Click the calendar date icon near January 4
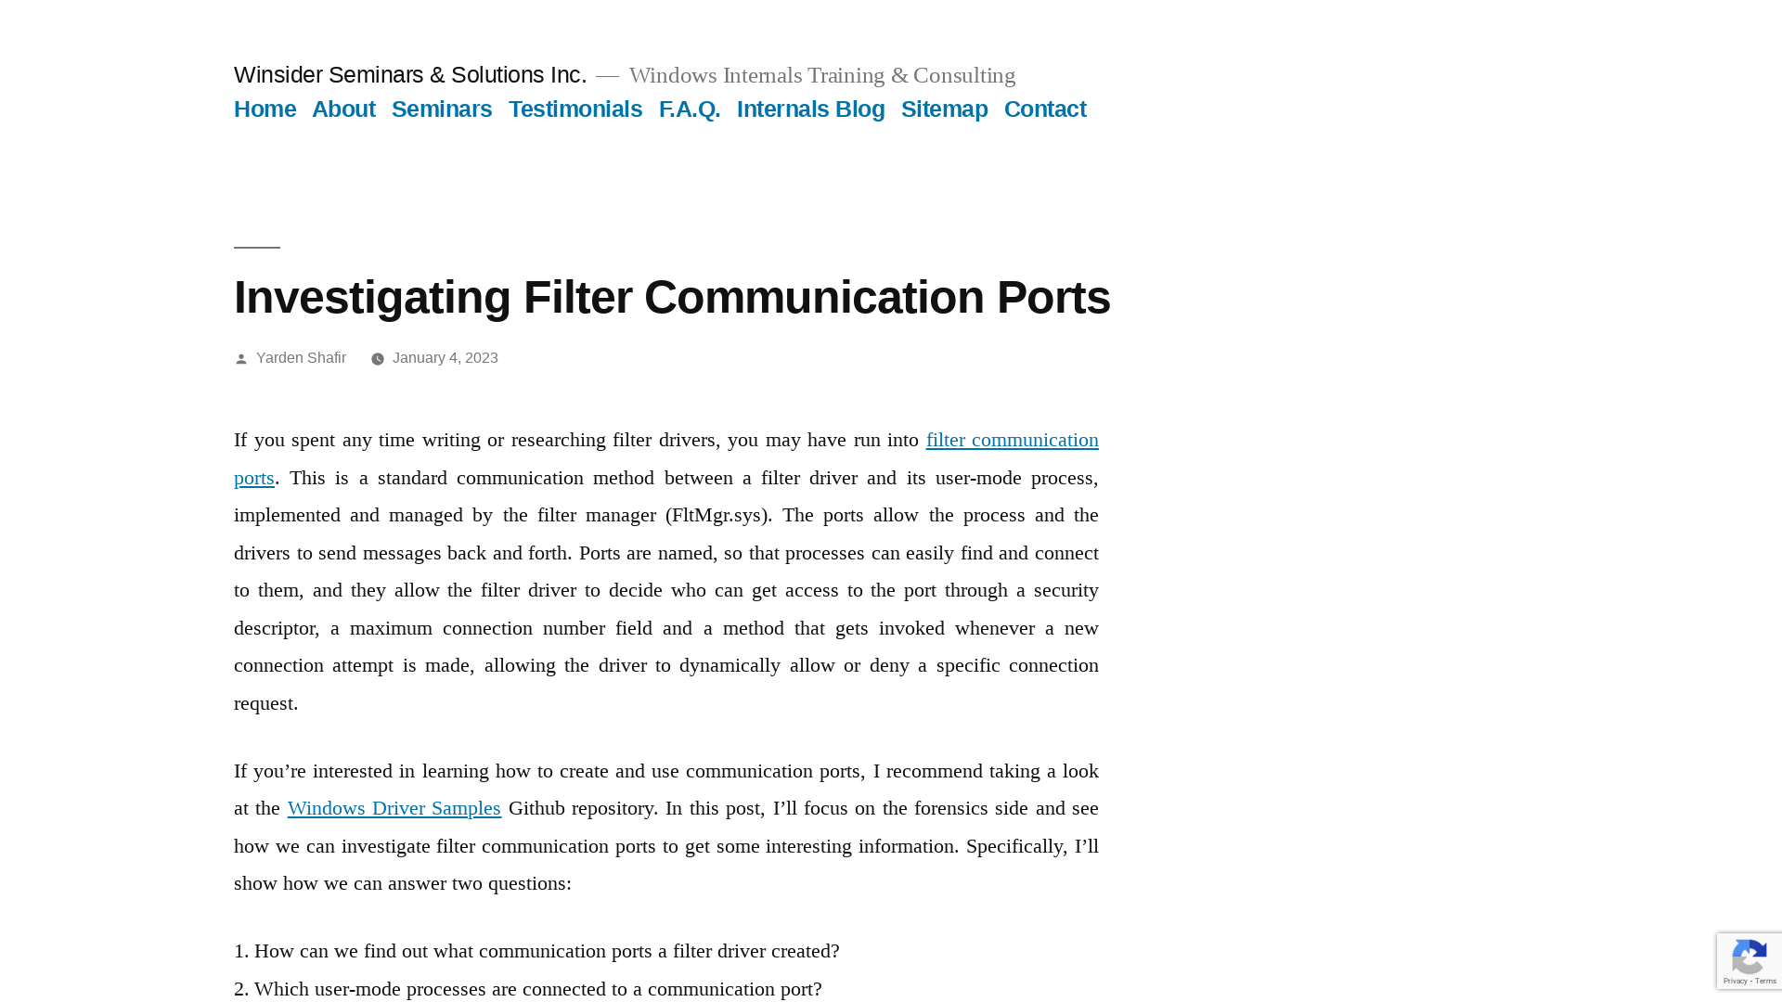Image resolution: width=1782 pixels, height=1002 pixels. tap(378, 358)
